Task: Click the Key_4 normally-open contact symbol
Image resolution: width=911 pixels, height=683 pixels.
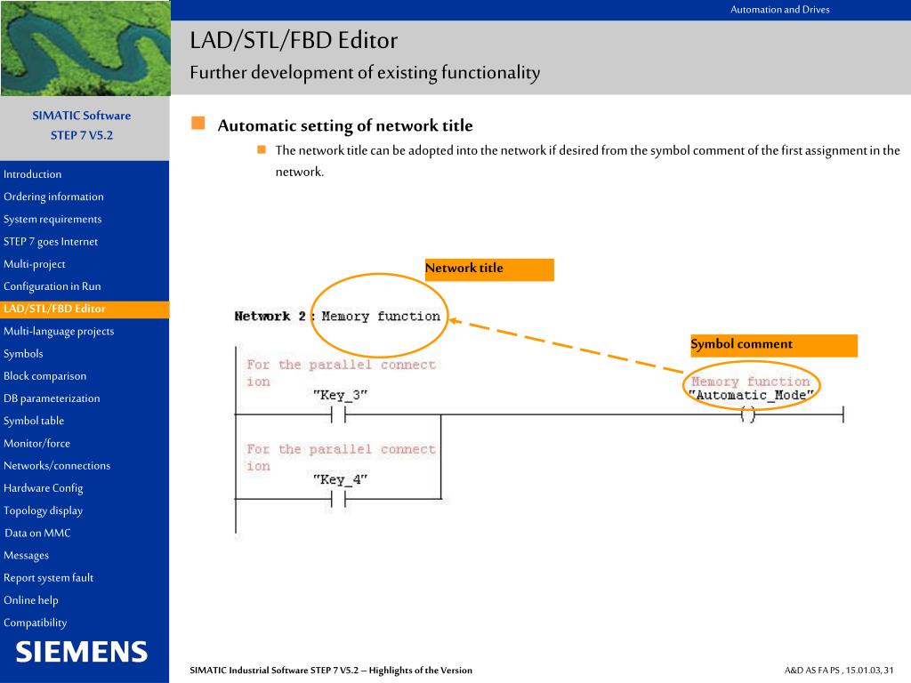Action: 338,499
